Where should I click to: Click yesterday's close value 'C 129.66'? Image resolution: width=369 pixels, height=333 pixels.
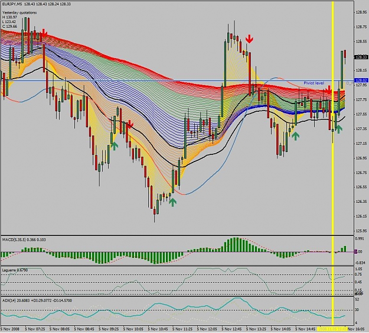(9, 26)
